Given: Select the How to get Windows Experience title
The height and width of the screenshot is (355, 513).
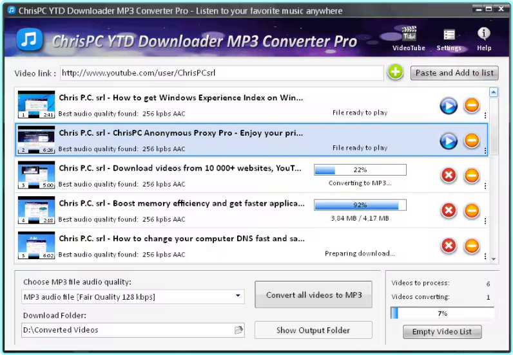Looking at the screenshot, I should (x=181, y=98).
